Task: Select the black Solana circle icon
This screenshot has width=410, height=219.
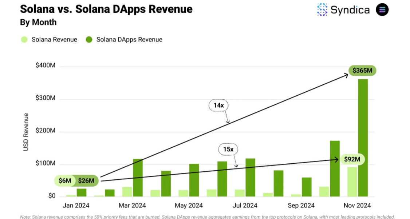Action: (x=382, y=10)
